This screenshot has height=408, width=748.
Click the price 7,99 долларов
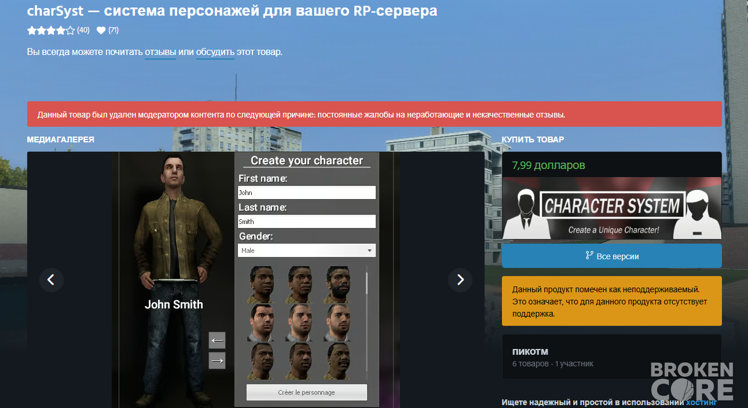click(x=548, y=166)
